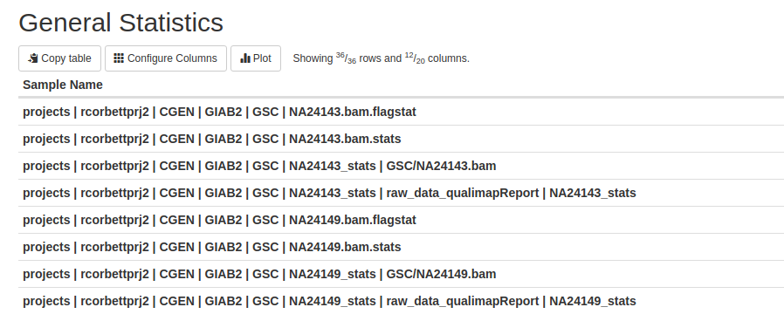Copy the General Statistics table
Screen dimensions: 784x314
tap(59, 58)
